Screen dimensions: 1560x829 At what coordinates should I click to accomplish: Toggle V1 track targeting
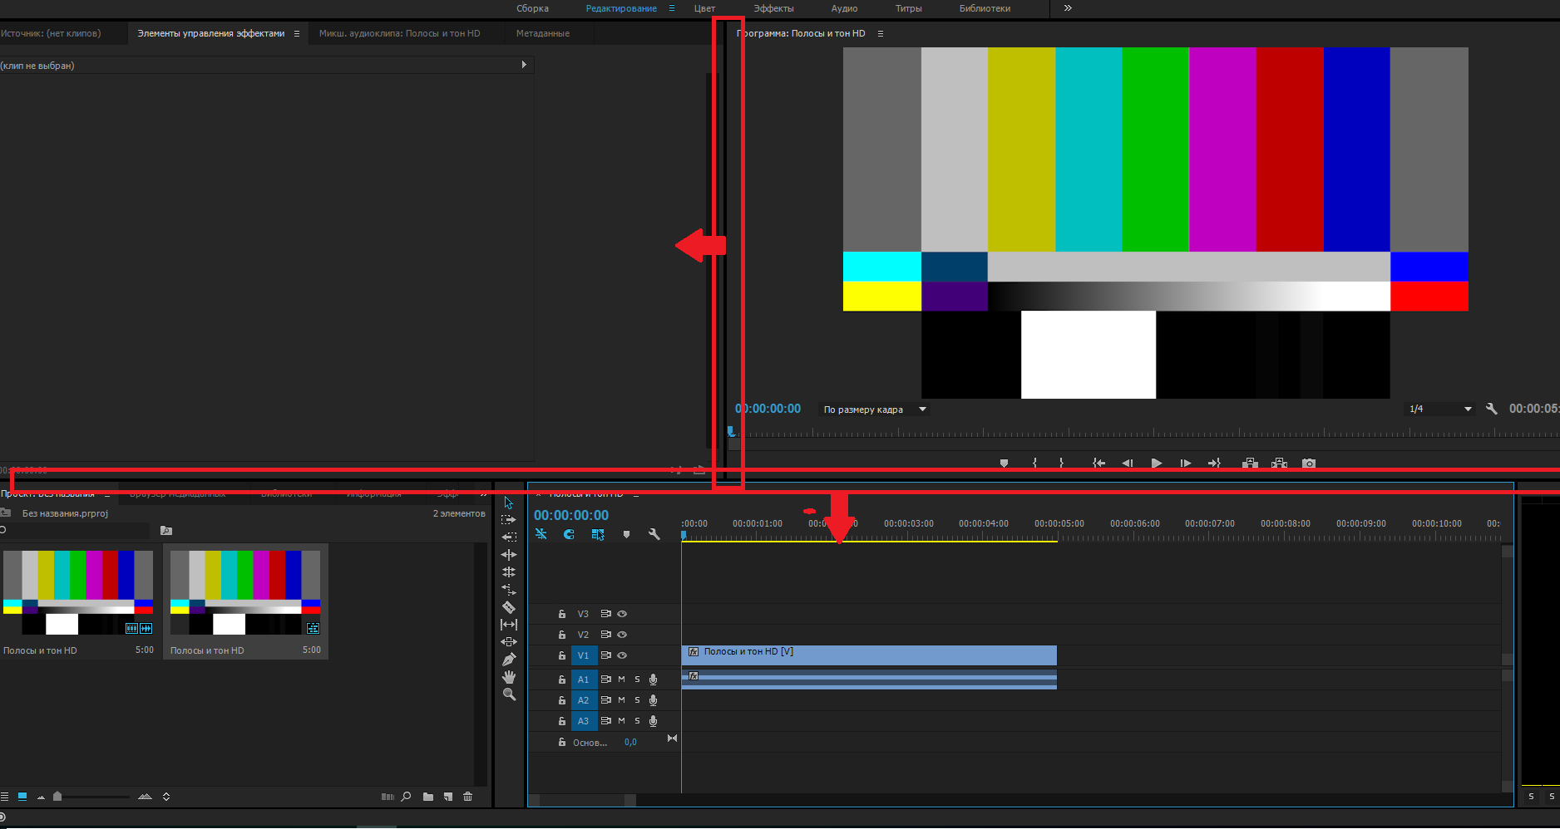[584, 655]
